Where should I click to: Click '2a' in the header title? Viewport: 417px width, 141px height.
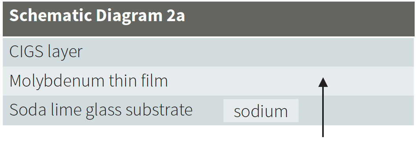coord(176,16)
